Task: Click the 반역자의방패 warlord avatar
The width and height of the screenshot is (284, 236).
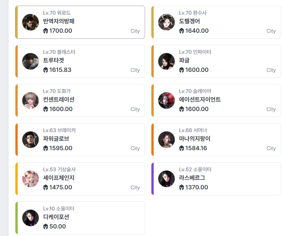Action: pyautogui.click(x=31, y=22)
